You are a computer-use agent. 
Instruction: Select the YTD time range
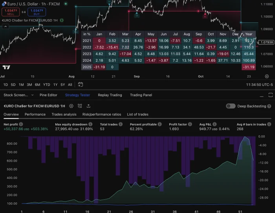point(46,84)
